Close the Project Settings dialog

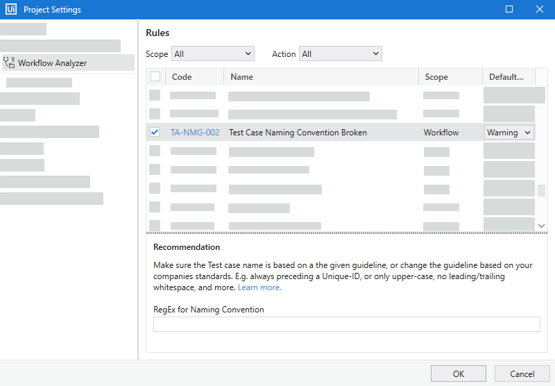click(x=540, y=10)
